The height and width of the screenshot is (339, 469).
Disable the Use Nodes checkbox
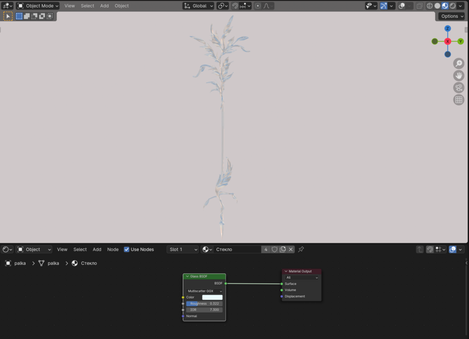click(x=127, y=250)
